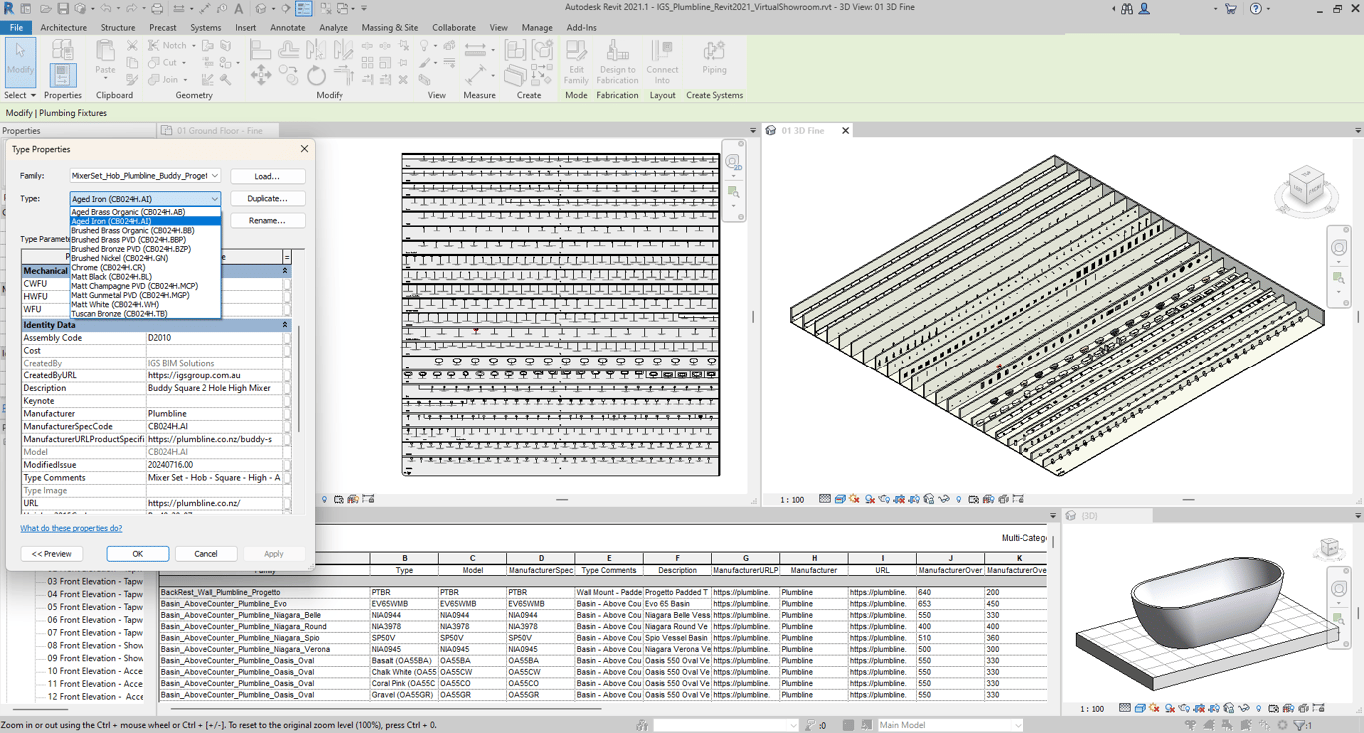The height and width of the screenshot is (733, 1364).
Task: Switch to the Collaborate ribbon tab
Action: [x=453, y=28]
